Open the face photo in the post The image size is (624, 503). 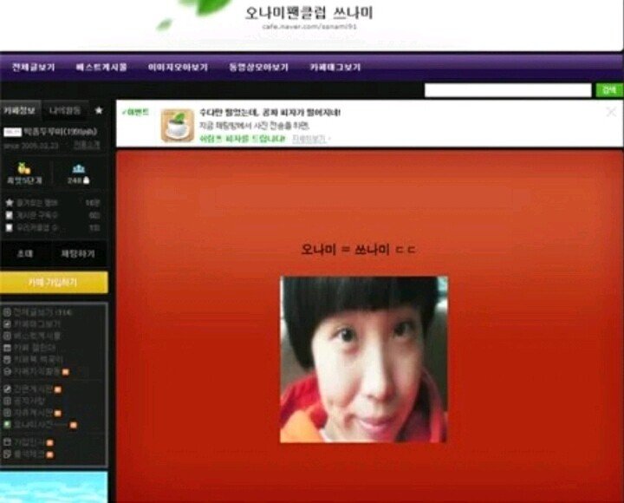coord(364,359)
